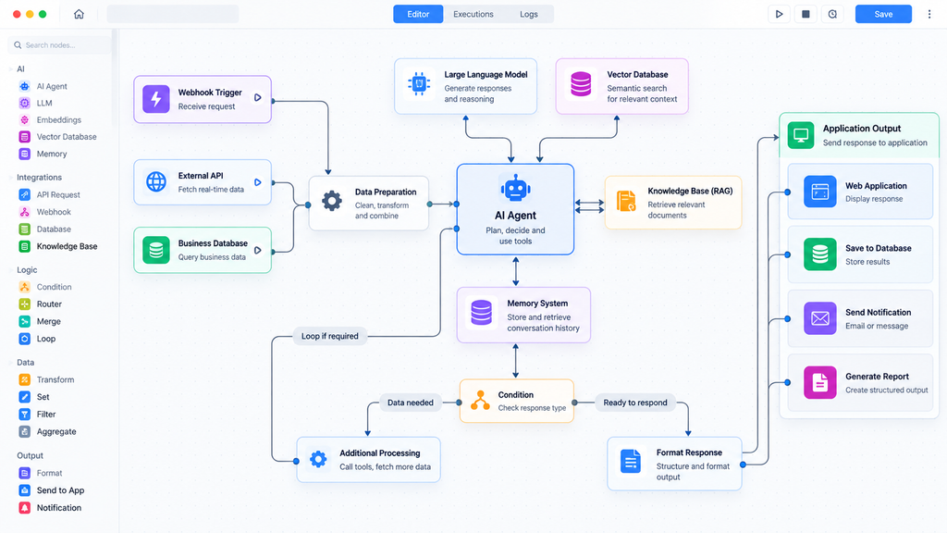This screenshot has height=533, width=947.
Task: Run the Webhook Trigger node play arrow
Action: pos(258,97)
